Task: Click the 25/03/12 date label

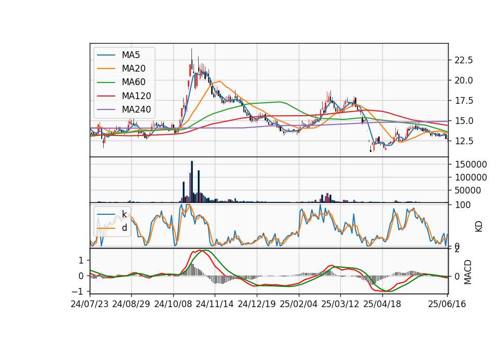Action: pos(340,304)
